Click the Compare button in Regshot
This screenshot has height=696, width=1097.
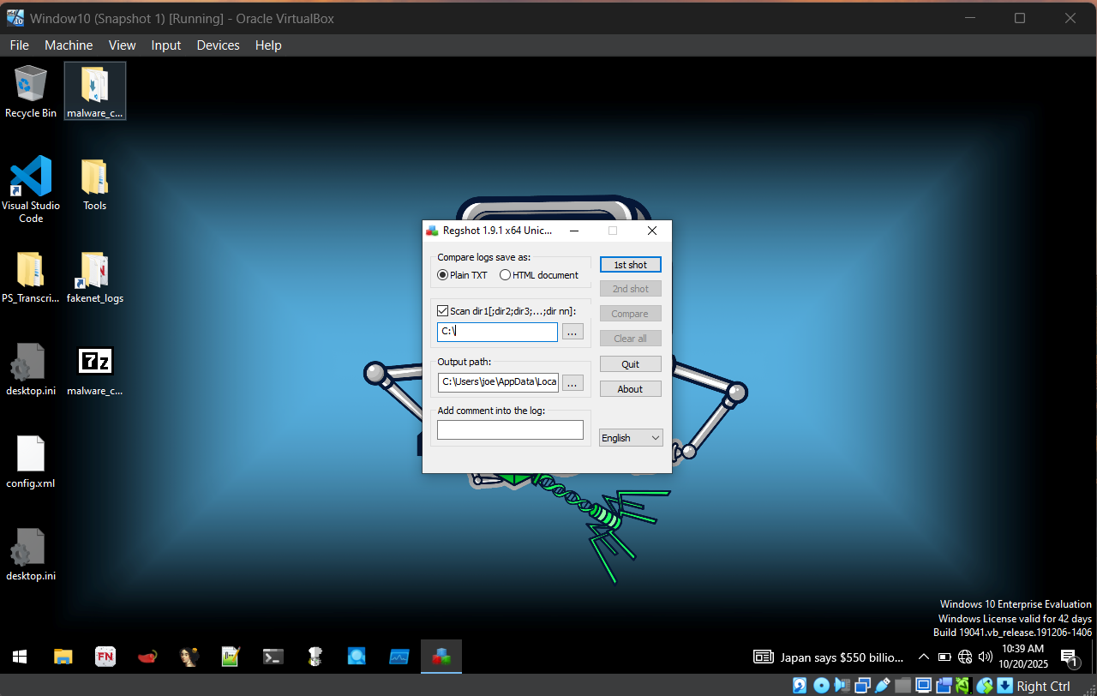(631, 314)
